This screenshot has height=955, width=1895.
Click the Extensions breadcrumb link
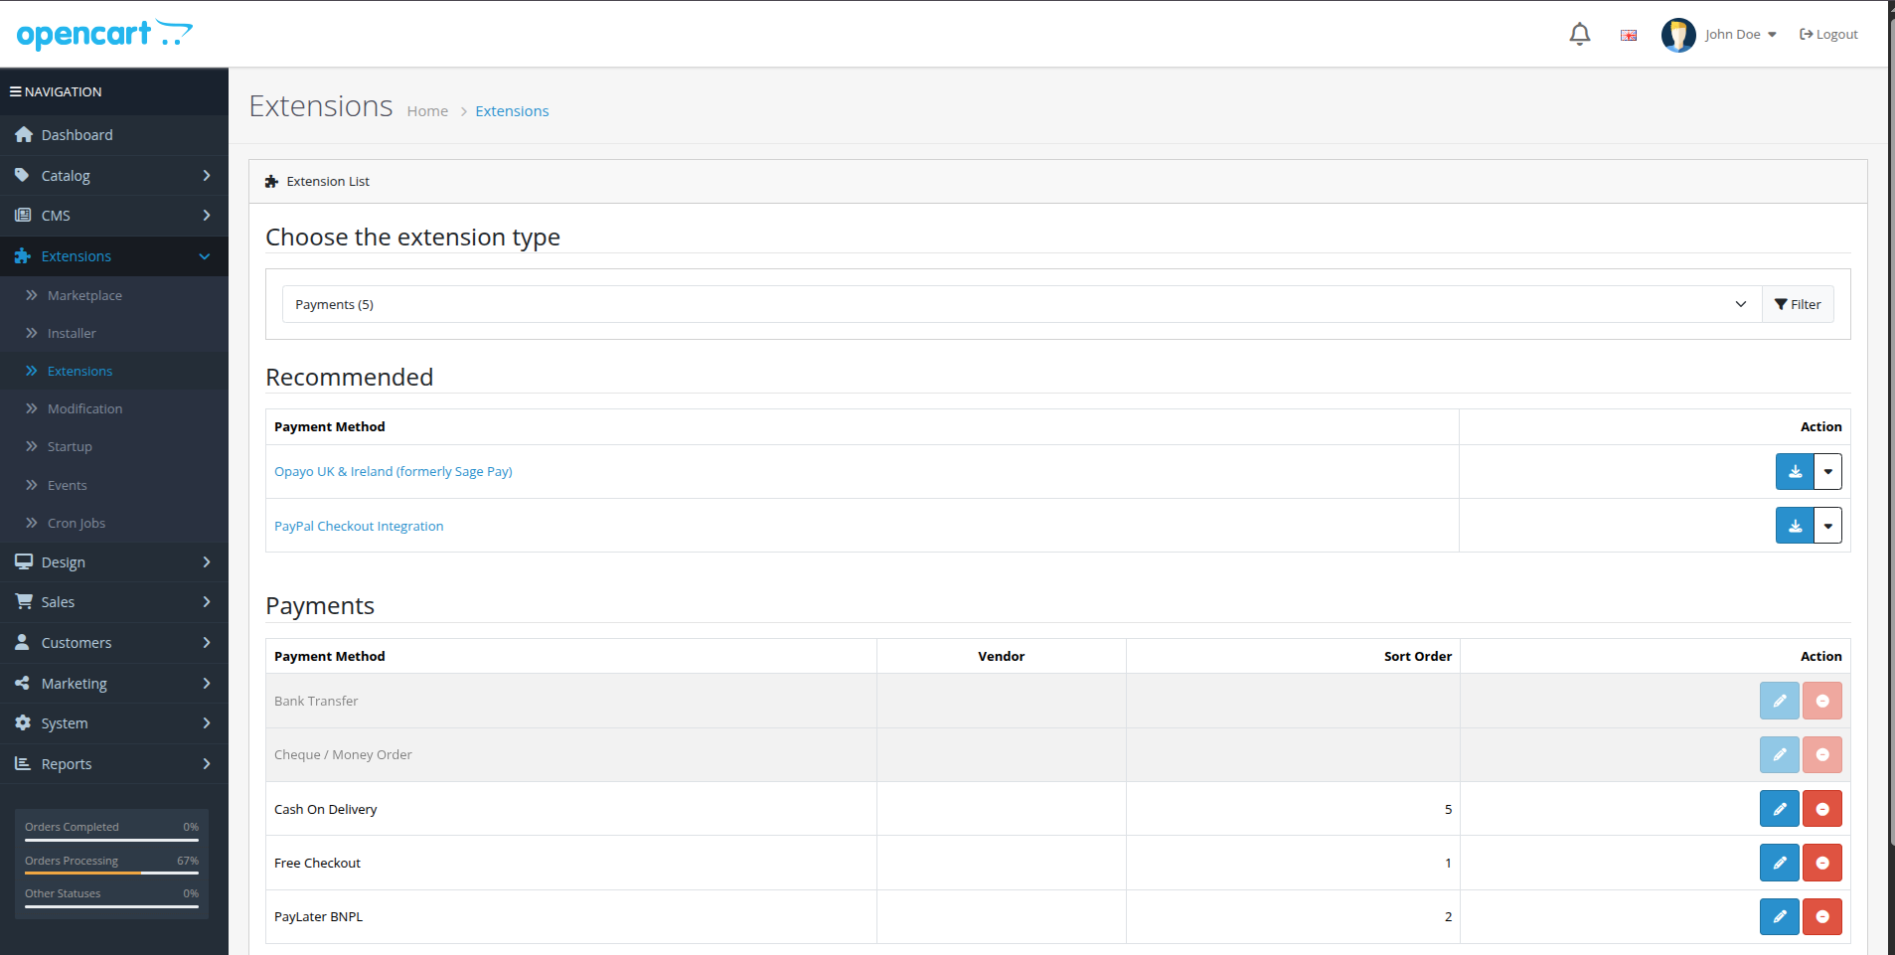coord(512,111)
